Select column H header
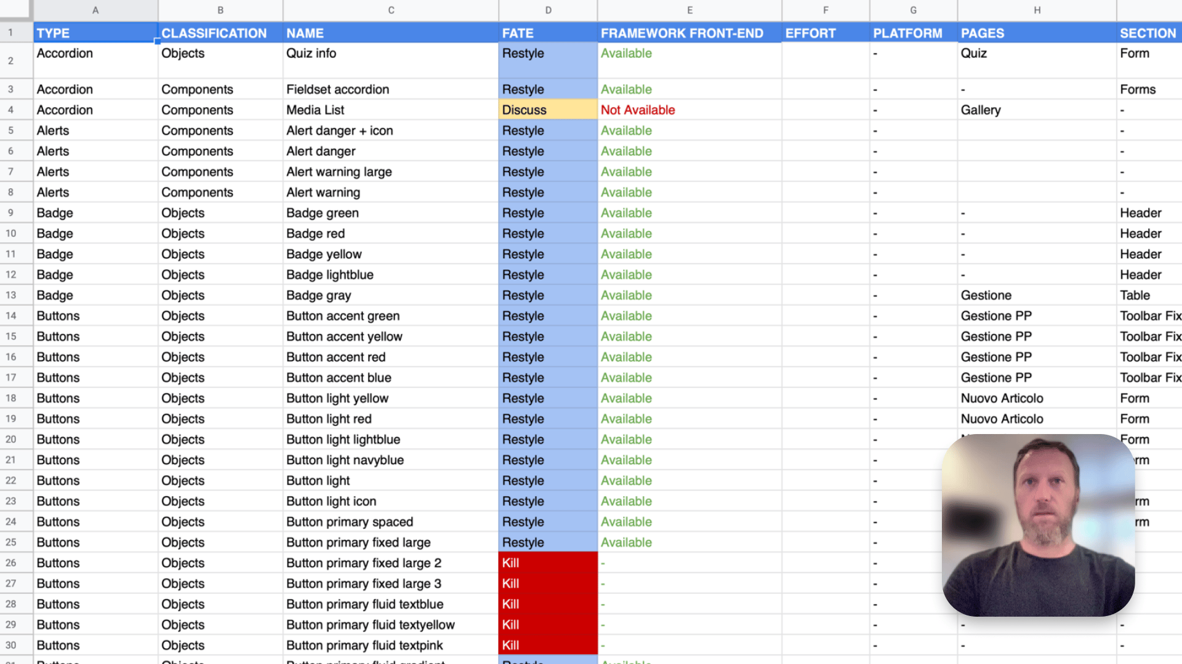 coord(1037,10)
